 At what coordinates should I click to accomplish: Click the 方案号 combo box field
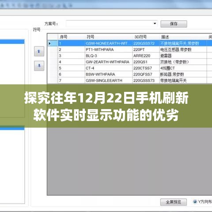(x=112, y=23)
